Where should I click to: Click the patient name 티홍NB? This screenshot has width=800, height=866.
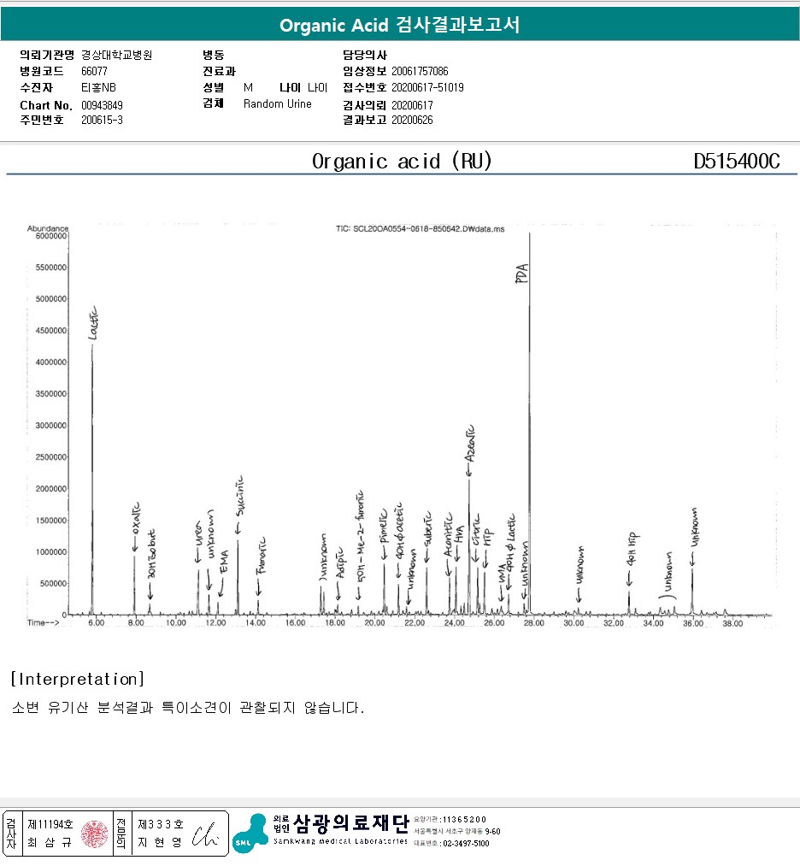pyautogui.click(x=98, y=87)
